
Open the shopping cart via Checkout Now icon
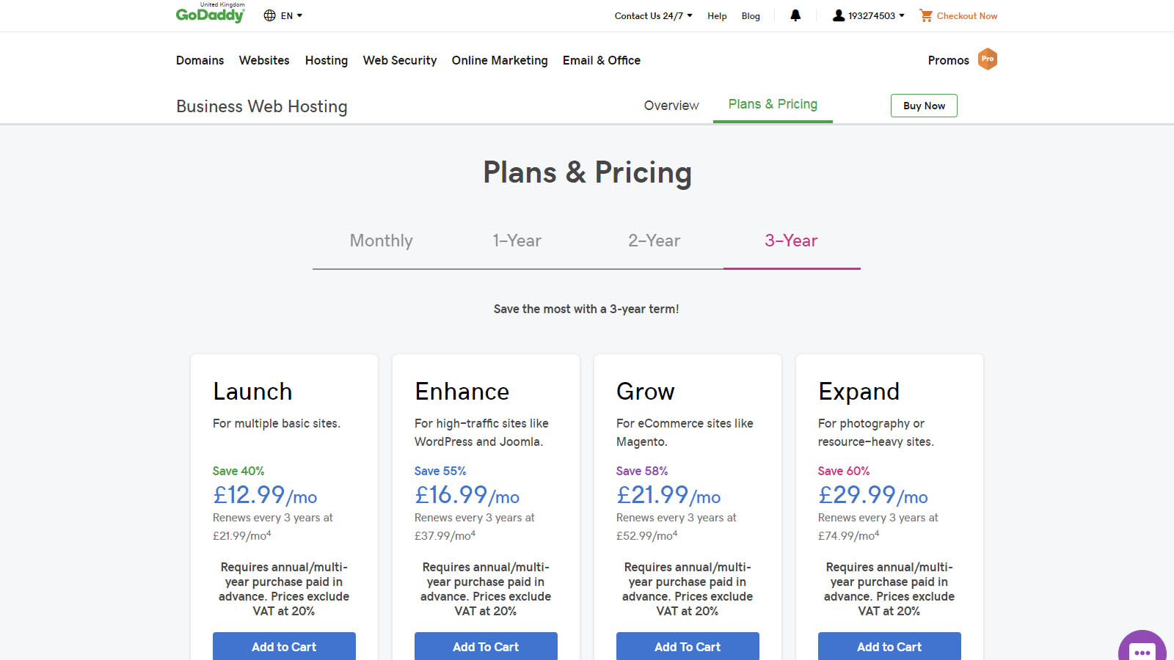click(x=925, y=15)
